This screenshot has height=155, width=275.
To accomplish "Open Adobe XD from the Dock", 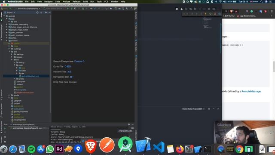I will point(59,149).
